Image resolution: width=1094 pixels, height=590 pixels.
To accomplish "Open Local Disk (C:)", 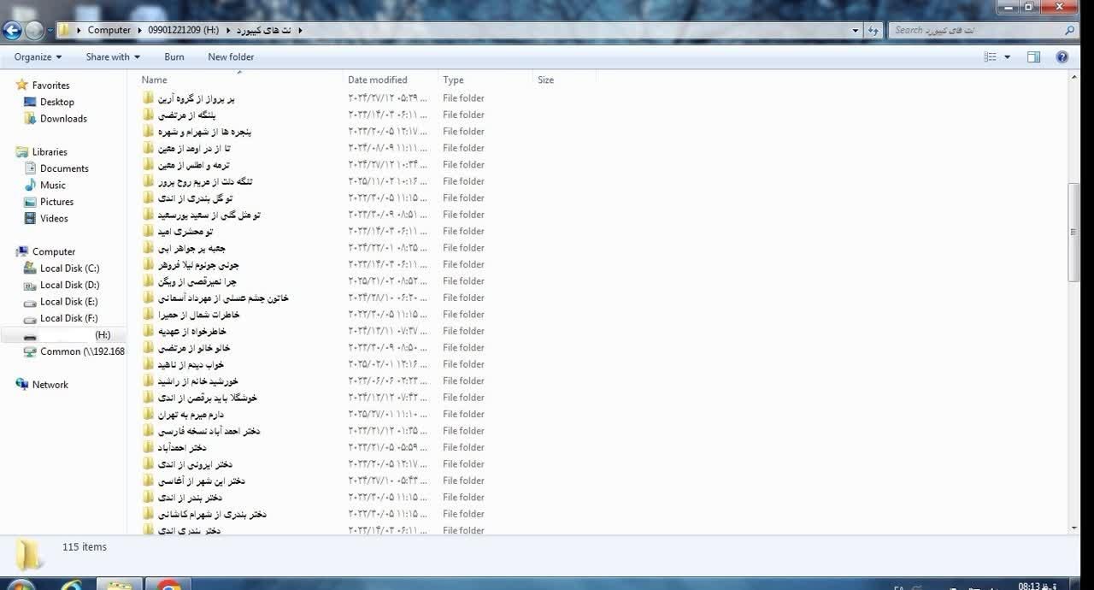I will click(69, 268).
